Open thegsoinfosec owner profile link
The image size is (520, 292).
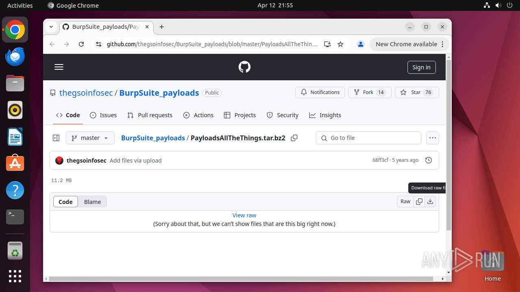(x=86, y=92)
